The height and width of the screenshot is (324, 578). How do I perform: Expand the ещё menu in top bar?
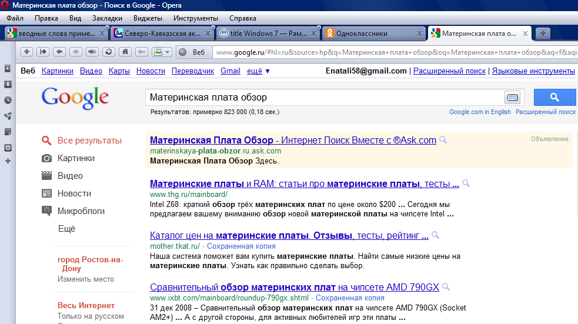point(258,71)
